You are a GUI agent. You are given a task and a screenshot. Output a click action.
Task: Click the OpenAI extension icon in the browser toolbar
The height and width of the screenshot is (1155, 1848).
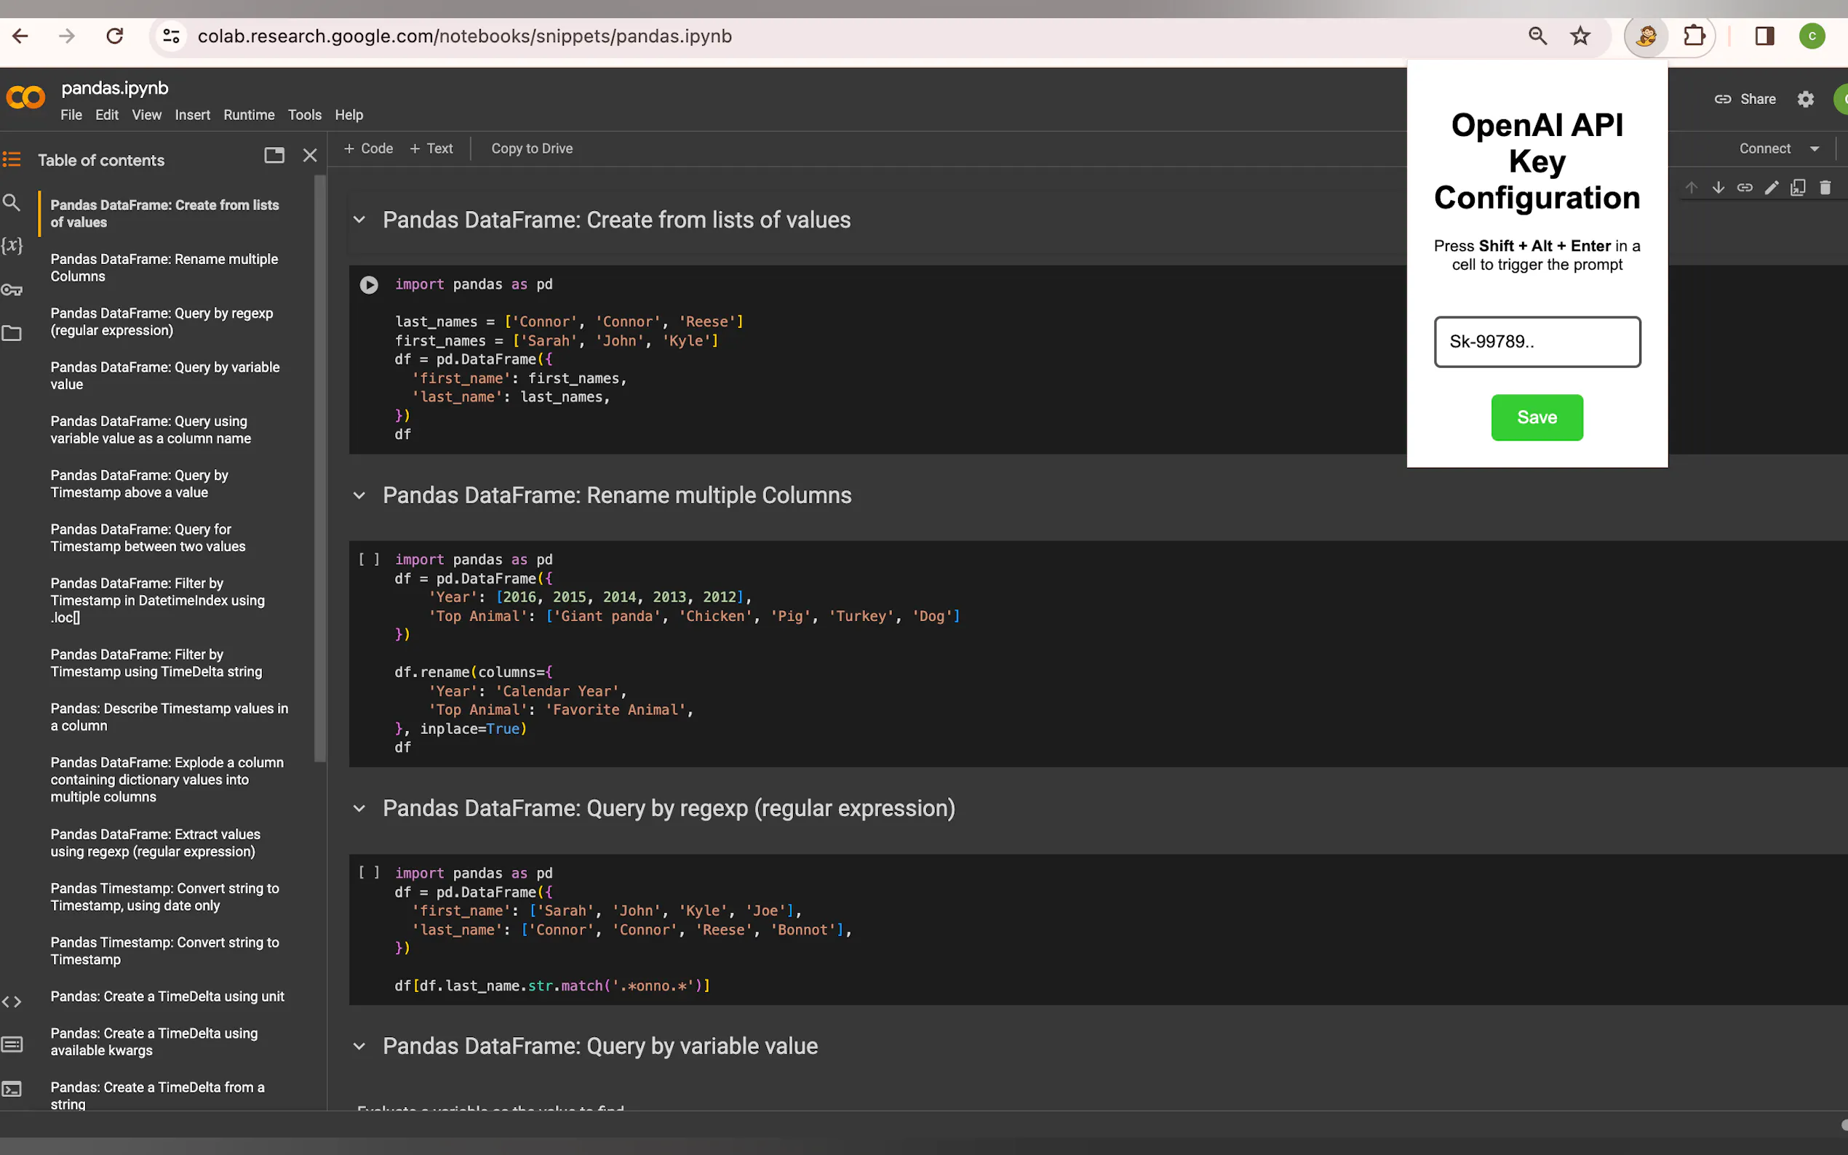pyautogui.click(x=1646, y=36)
